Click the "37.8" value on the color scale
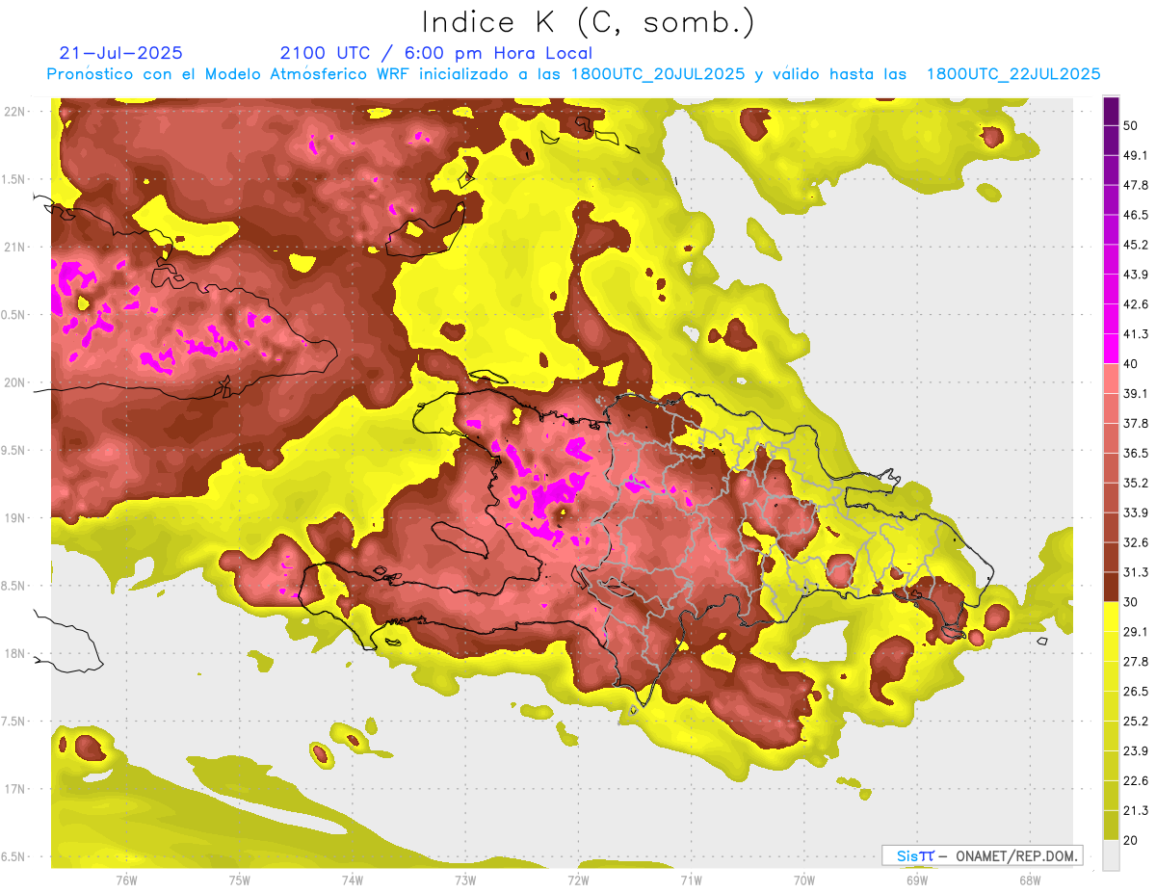1156x893 pixels. [x=1135, y=423]
